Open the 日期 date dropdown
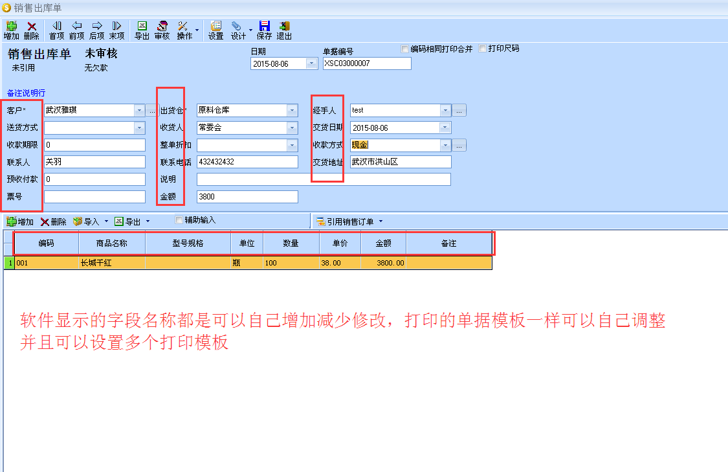The width and height of the screenshot is (728, 472). coord(311,63)
